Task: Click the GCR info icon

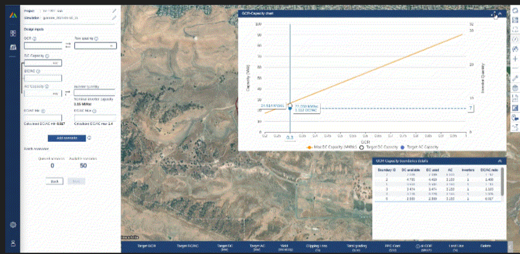Action: [x=34, y=38]
